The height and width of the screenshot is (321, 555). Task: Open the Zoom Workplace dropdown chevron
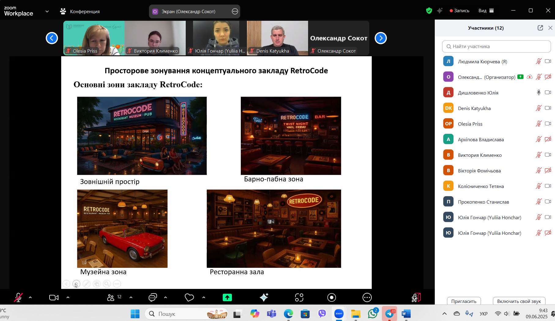[47, 11]
